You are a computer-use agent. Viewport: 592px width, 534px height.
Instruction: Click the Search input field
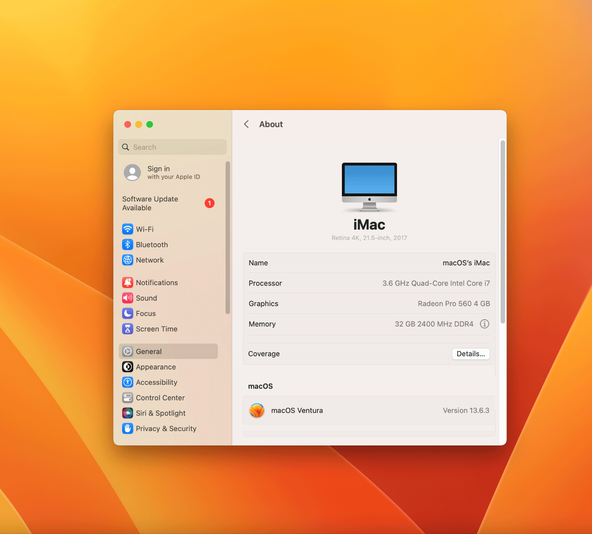pyautogui.click(x=173, y=147)
